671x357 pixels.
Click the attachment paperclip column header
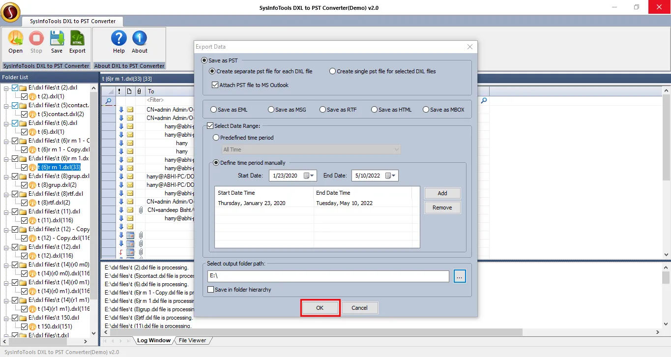coord(139,91)
